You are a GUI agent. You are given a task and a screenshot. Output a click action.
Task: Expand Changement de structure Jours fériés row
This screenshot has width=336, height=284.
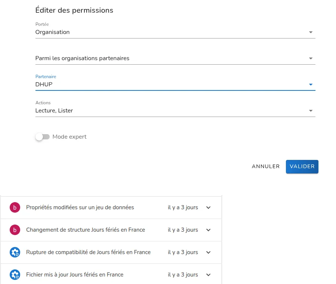(208, 230)
